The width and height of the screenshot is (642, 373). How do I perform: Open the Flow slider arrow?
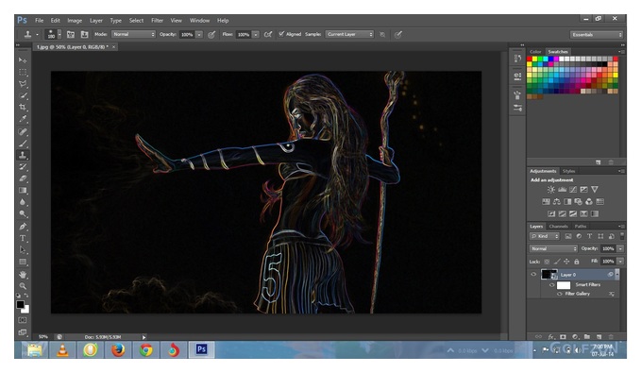pyautogui.click(x=256, y=34)
